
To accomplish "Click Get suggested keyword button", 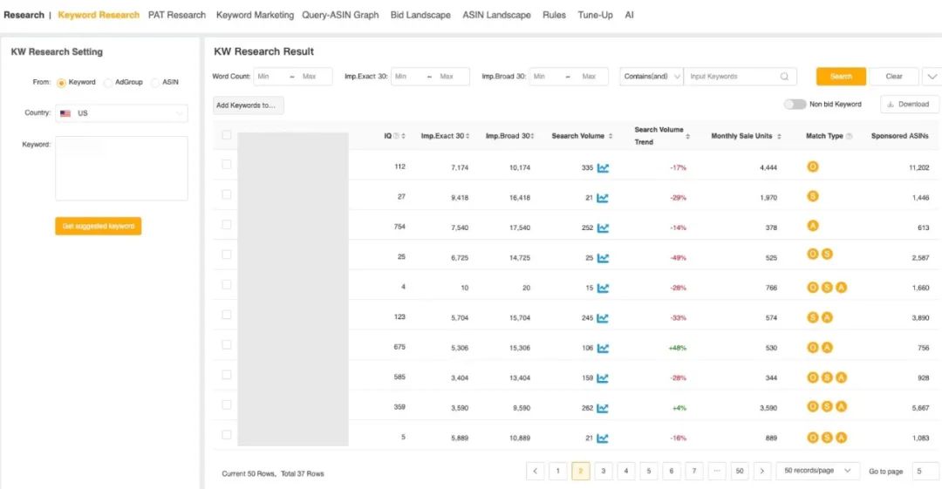I will point(98,226).
